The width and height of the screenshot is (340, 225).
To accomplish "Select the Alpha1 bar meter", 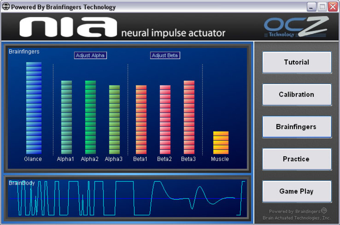I will click(x=66, y=117).
